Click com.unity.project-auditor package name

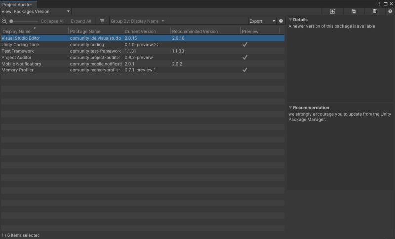tap(95, 57)
